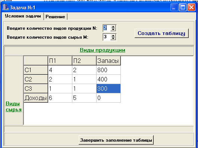The width and height of the screenshot is (198, 148).
Task: Select the П1 column header
Action: [x=60, y=61]
